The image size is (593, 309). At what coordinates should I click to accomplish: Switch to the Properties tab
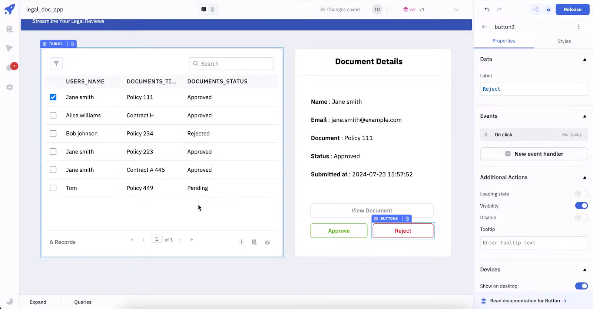point(504,41)
